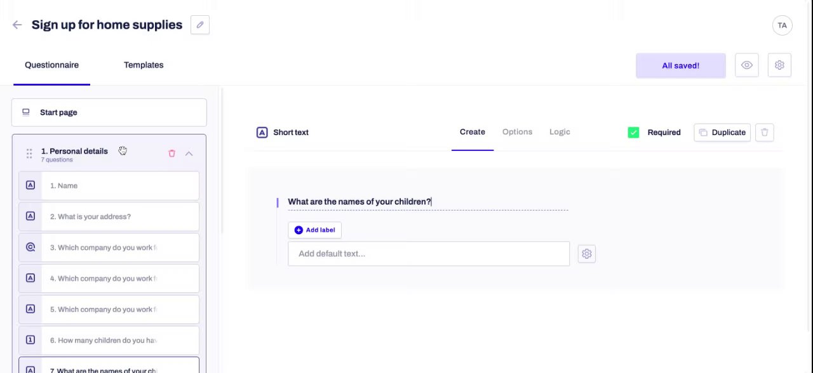Image resolution: width=813 pixels, height=373 pixels.
Task: Collapse the Personal details section chevron
Action: [x=189, y=154]
